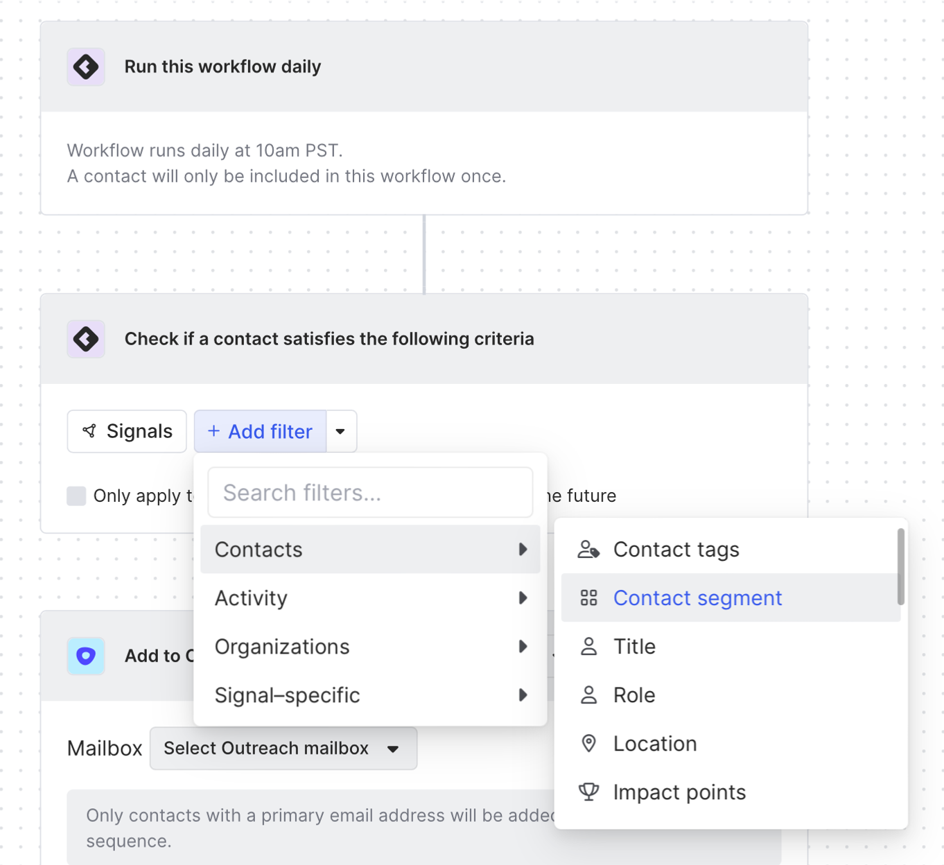The height and width of the screenshot is (865, 944).
Task: Select the Location filter option
Action: point(730,743)
